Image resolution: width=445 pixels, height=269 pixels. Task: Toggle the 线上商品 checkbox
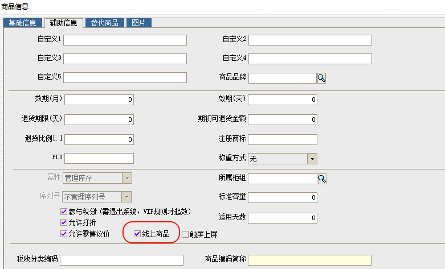(137, 234)
